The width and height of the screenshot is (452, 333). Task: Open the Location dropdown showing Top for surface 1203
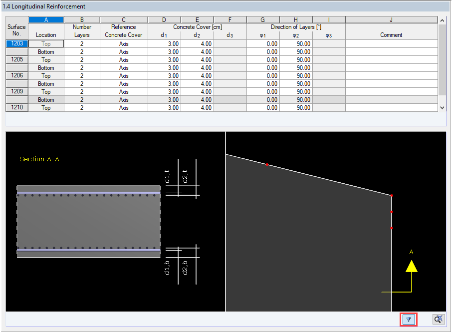tap(46, 43)
